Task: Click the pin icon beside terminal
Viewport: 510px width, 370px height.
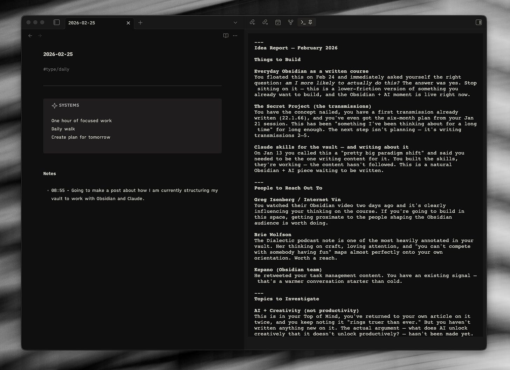Action: 310,22
